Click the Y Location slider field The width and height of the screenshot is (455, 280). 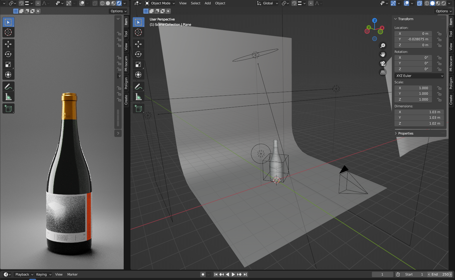pyautogui.click(x=413, y=39)
